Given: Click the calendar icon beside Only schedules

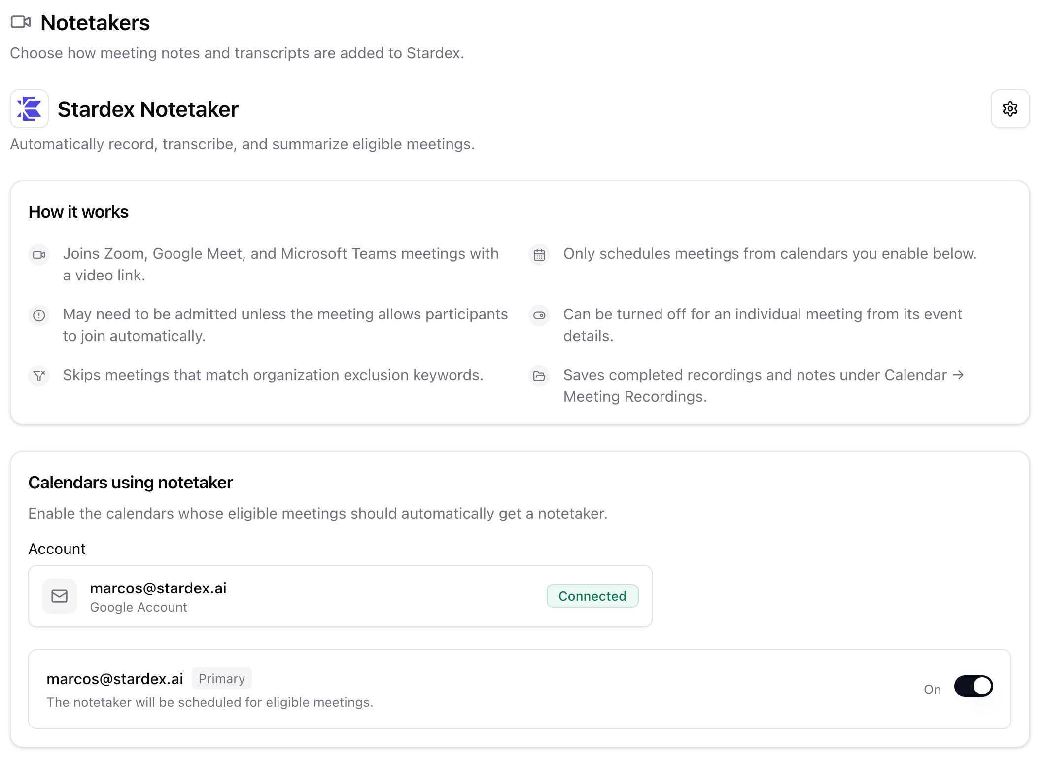Looking at the screenshot, I should (x=539, y=255).
